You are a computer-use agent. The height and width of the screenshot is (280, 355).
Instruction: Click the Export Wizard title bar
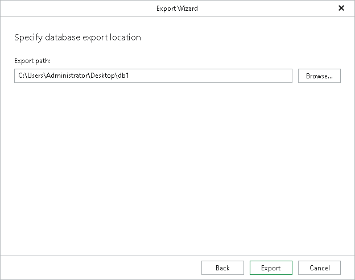pos(177,9)
